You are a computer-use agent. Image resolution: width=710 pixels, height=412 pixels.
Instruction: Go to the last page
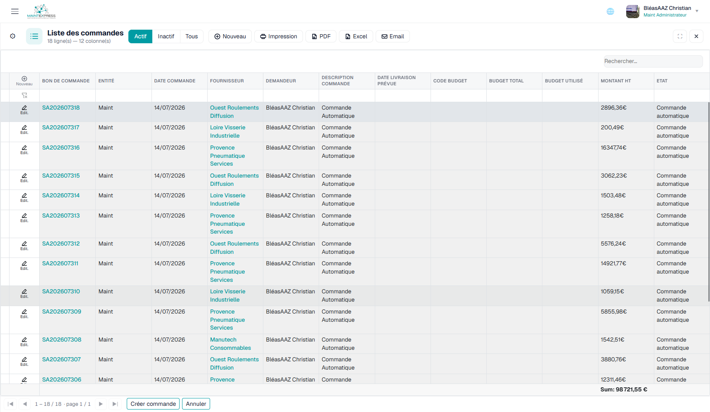click(x=115, y=404)
